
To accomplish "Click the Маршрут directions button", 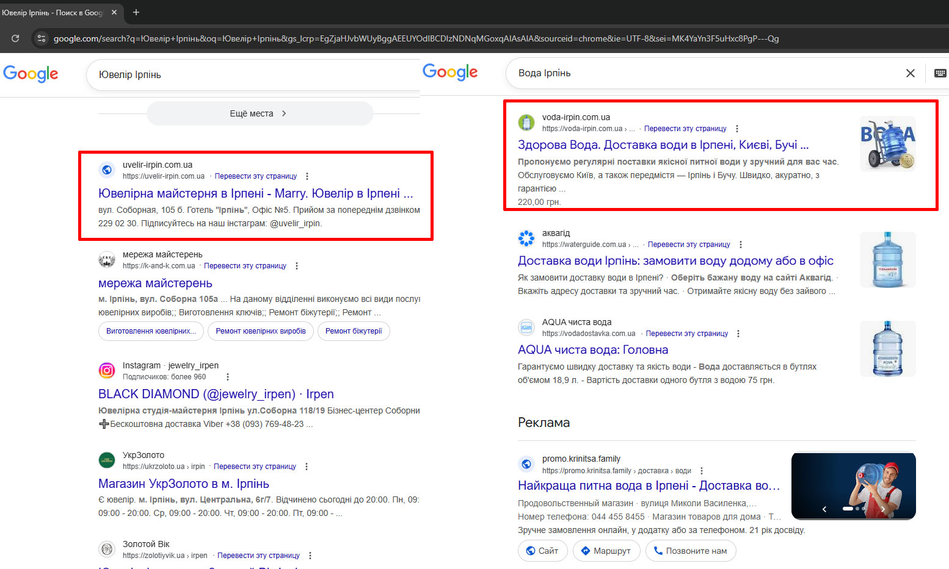I will pyautogui.click(x=605, y=551).
